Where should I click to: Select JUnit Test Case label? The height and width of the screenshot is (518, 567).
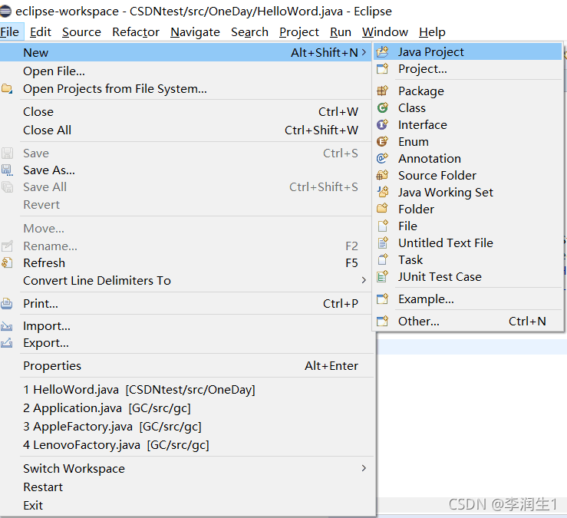point(440,277)
